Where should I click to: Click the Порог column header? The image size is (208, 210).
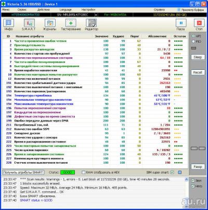[x=135, y=36]
